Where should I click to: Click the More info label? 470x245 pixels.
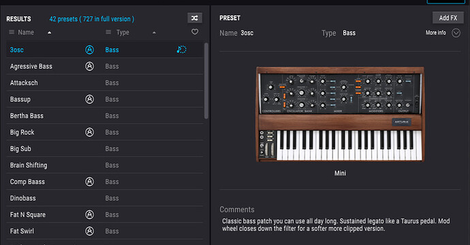[435, 33]
